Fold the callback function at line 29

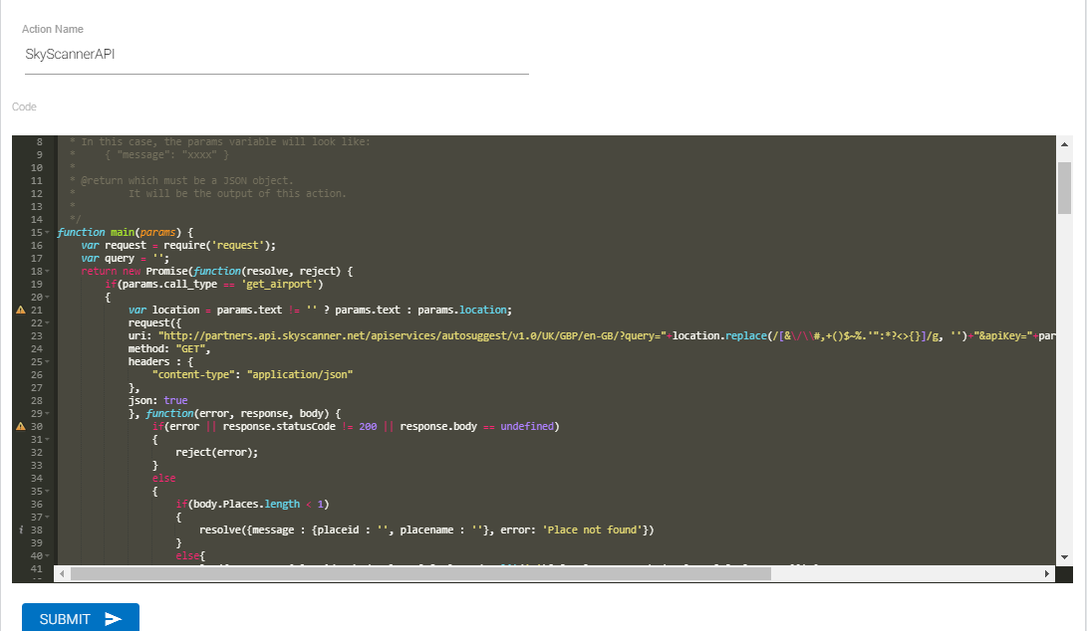pos(49,414)
